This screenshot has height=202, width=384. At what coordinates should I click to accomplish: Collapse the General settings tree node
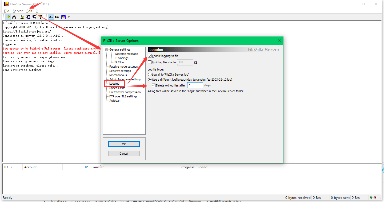coord(107,50)
